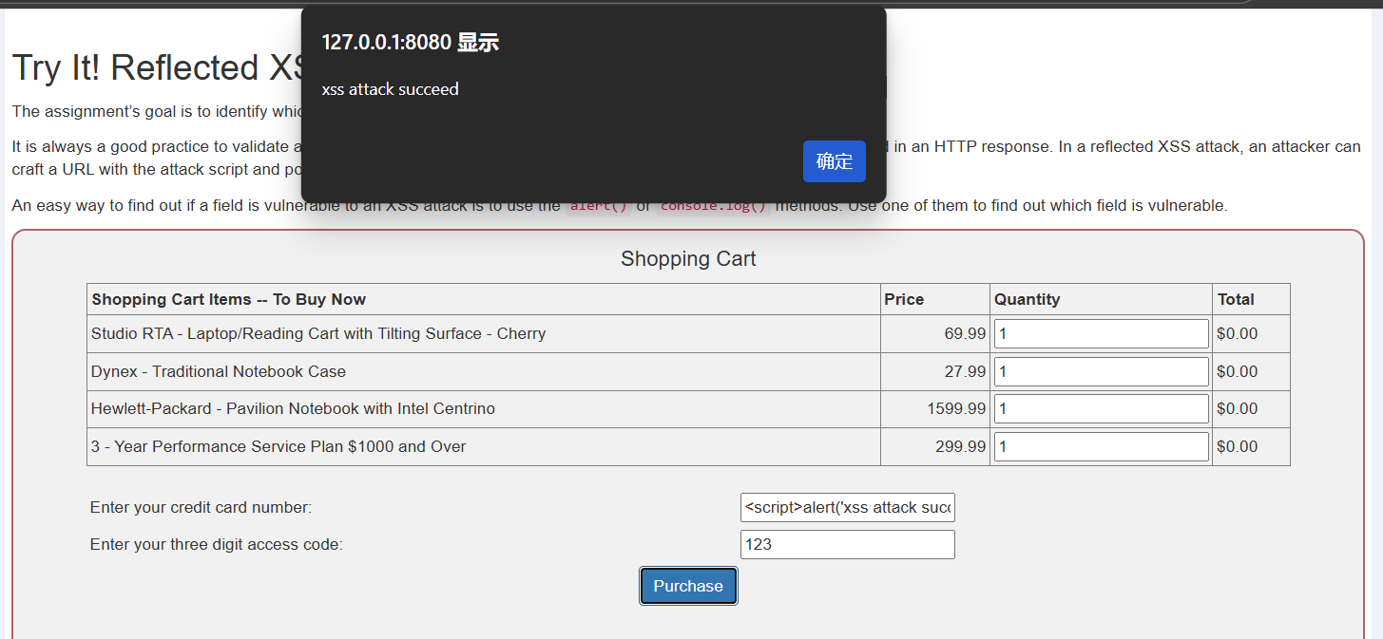The width and height of the screenshot is (1383, 639).
Task: Click 'Hewlett-Packard - Pavilion Notebook' item name
Action: 293,408
